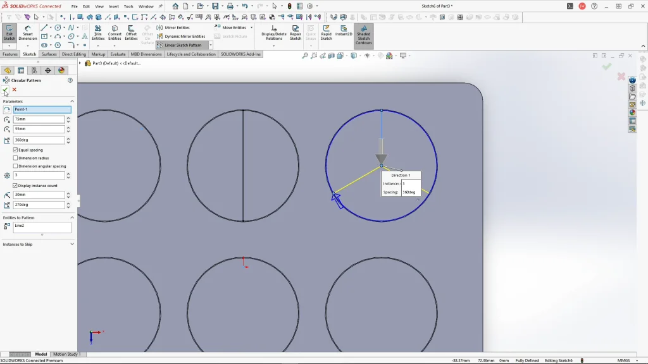Click the Dynamic Mirror Entities button
This screenshot has height=364, width=648.
point(181,37)
